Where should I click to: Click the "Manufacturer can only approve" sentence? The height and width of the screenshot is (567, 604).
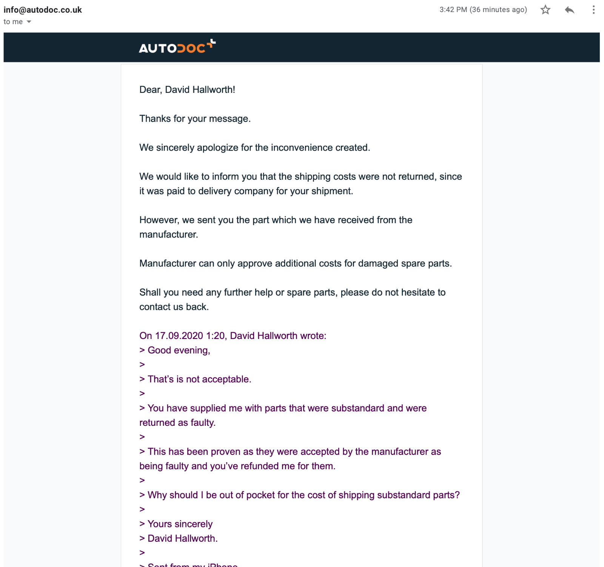296,263
